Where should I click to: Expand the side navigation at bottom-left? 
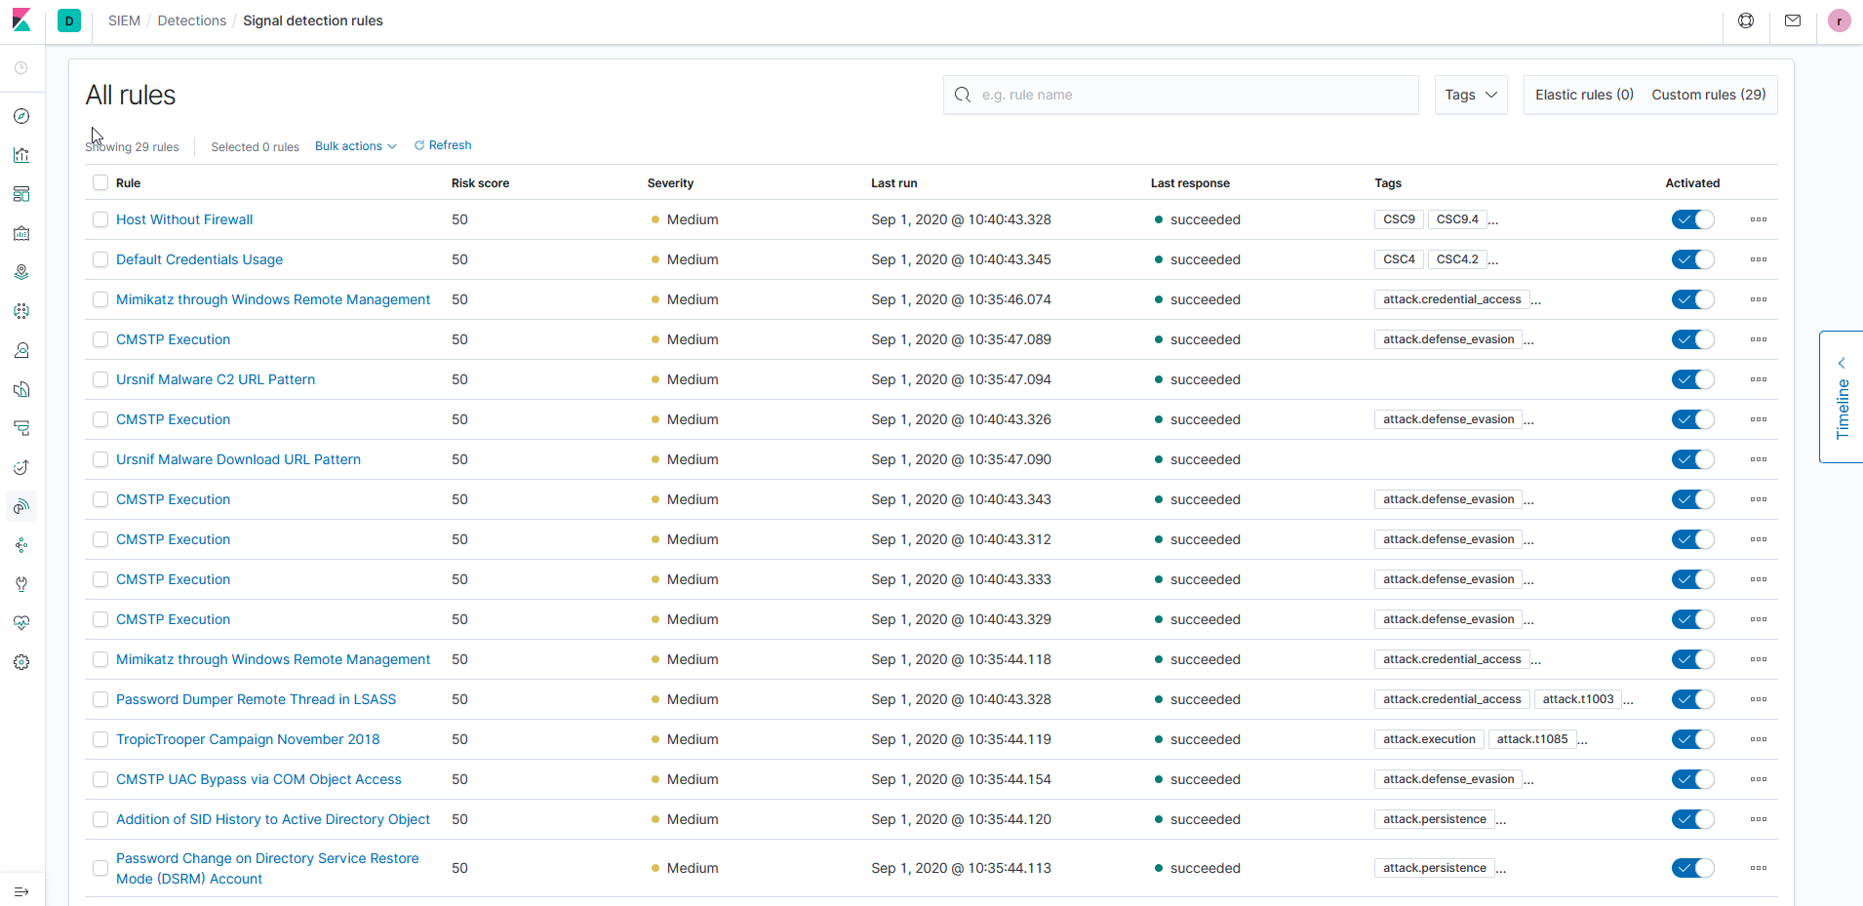click(x=21, y=891)
